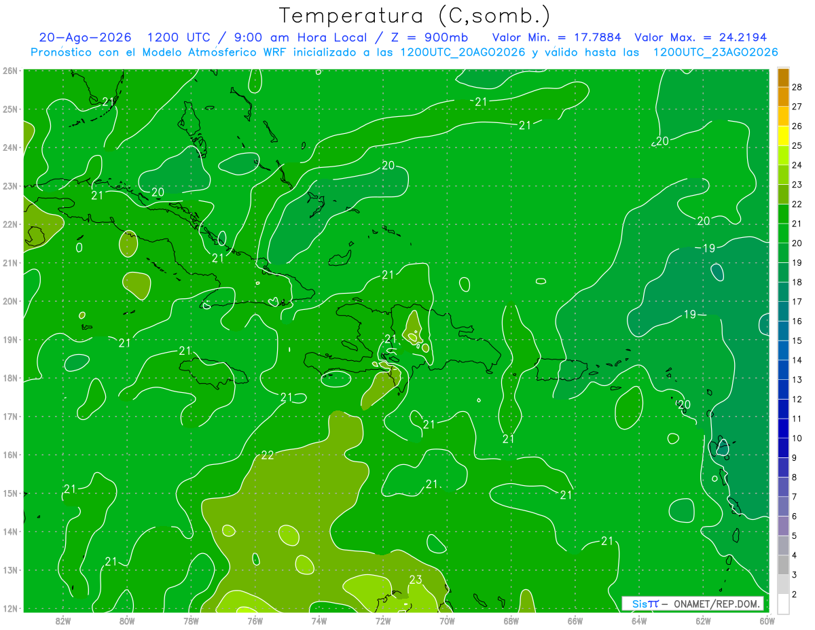Click the '16N' latitude axis label
The image size is (815, 630).
(10, 455)
